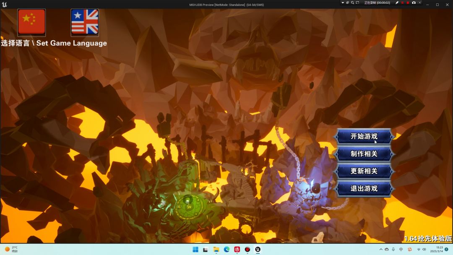Select the English flag language option
453x255 pixels.
tap(85, 22)
